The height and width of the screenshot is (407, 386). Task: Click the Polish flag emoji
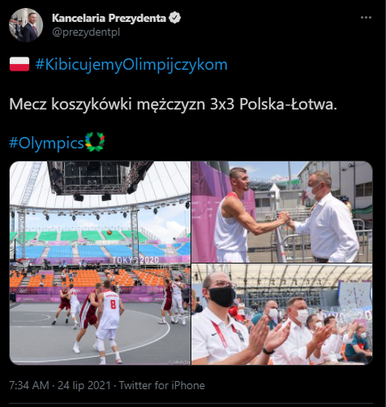[x=19, y=64]
